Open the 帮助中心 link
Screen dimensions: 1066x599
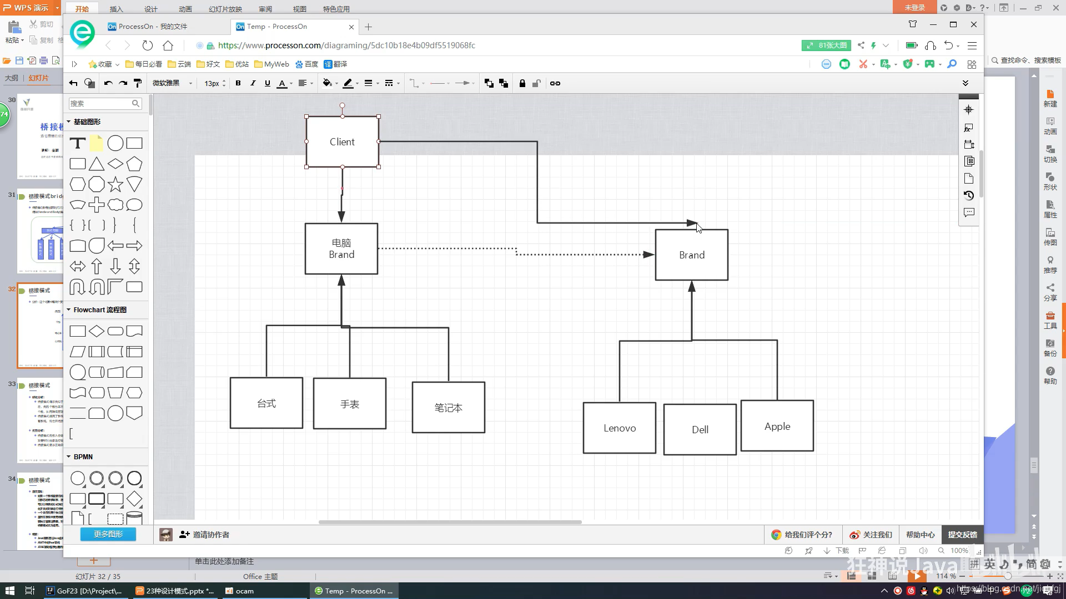click(x=921, y=535)
